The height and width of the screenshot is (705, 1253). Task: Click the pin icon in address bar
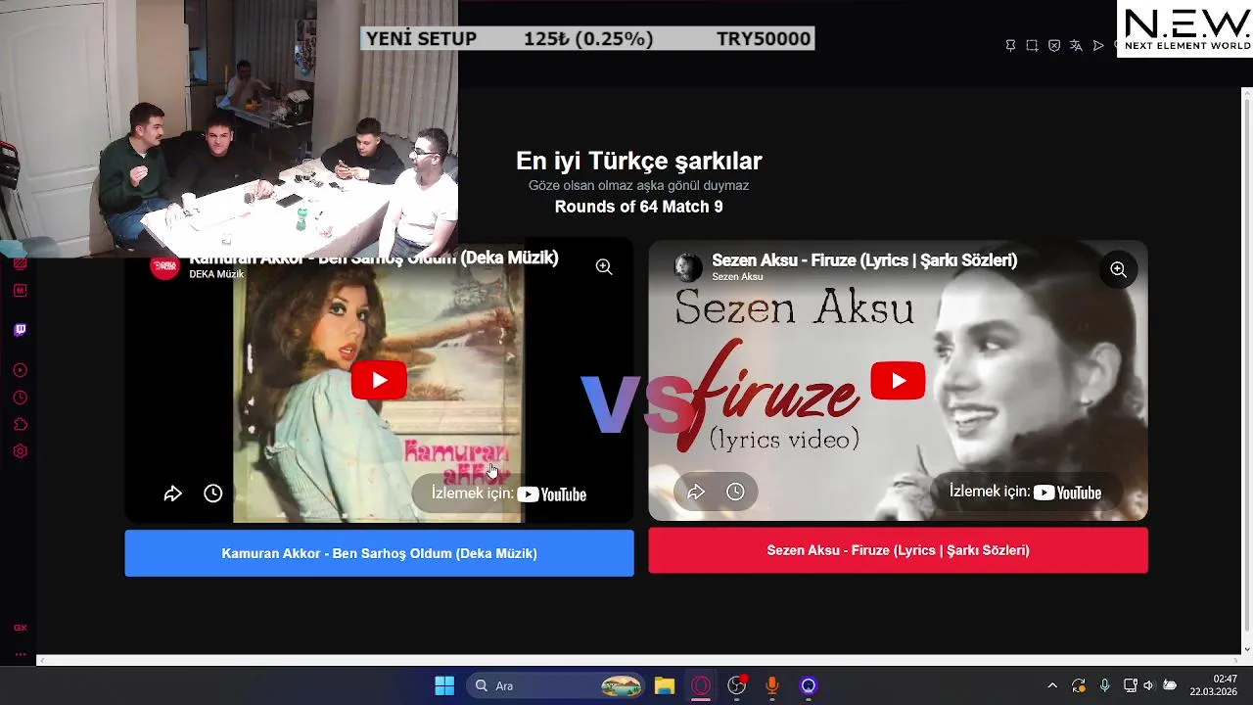[x=1010, y=45]
